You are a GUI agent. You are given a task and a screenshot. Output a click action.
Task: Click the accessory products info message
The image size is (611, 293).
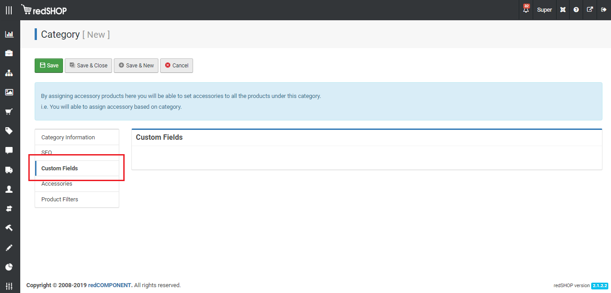click(x=318, y=101)
